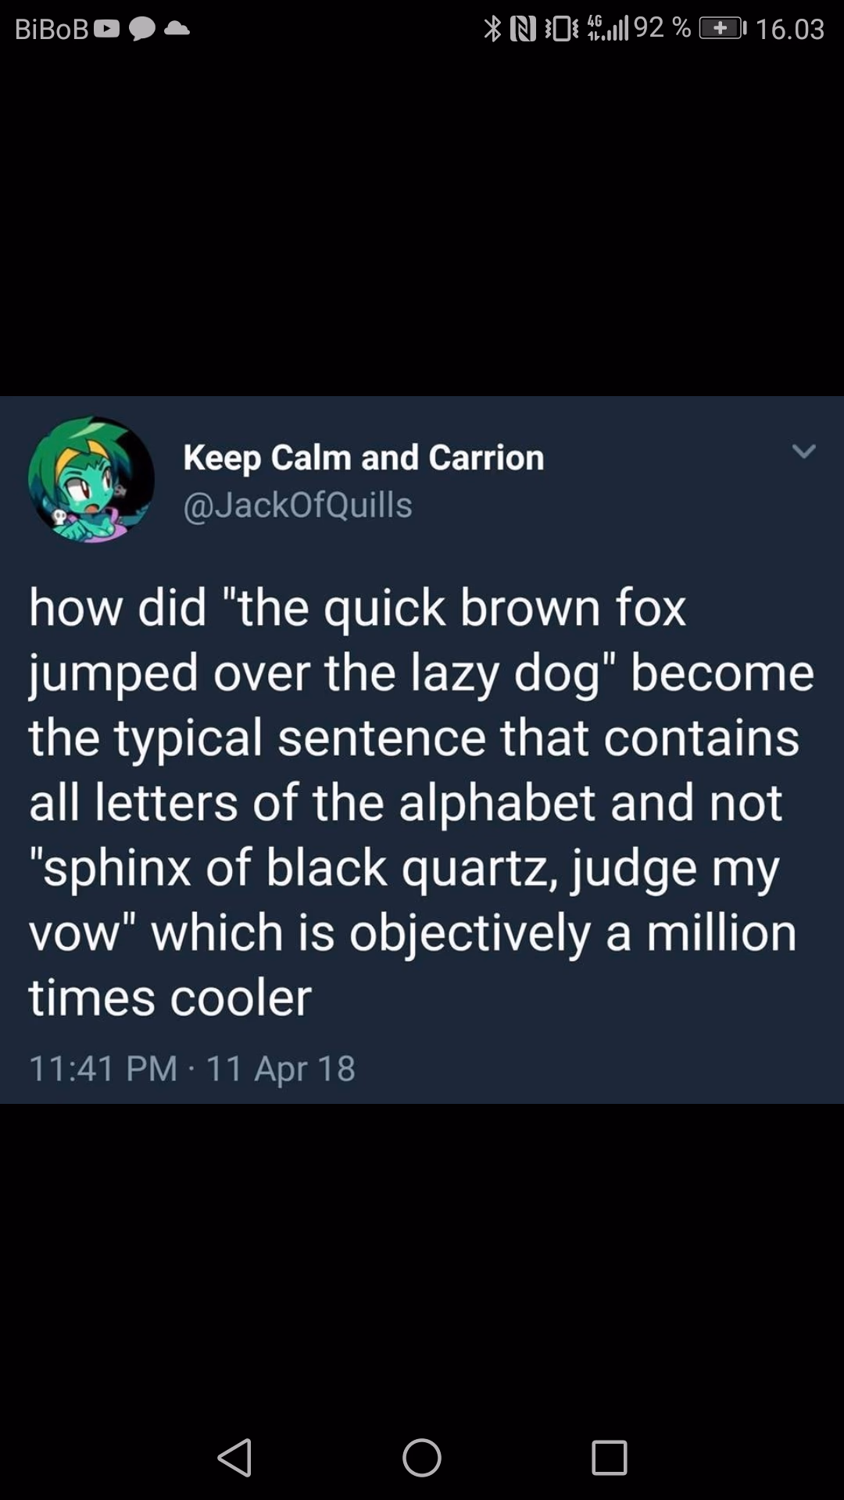Open recent apps square button

click(x=610, y=1458)
